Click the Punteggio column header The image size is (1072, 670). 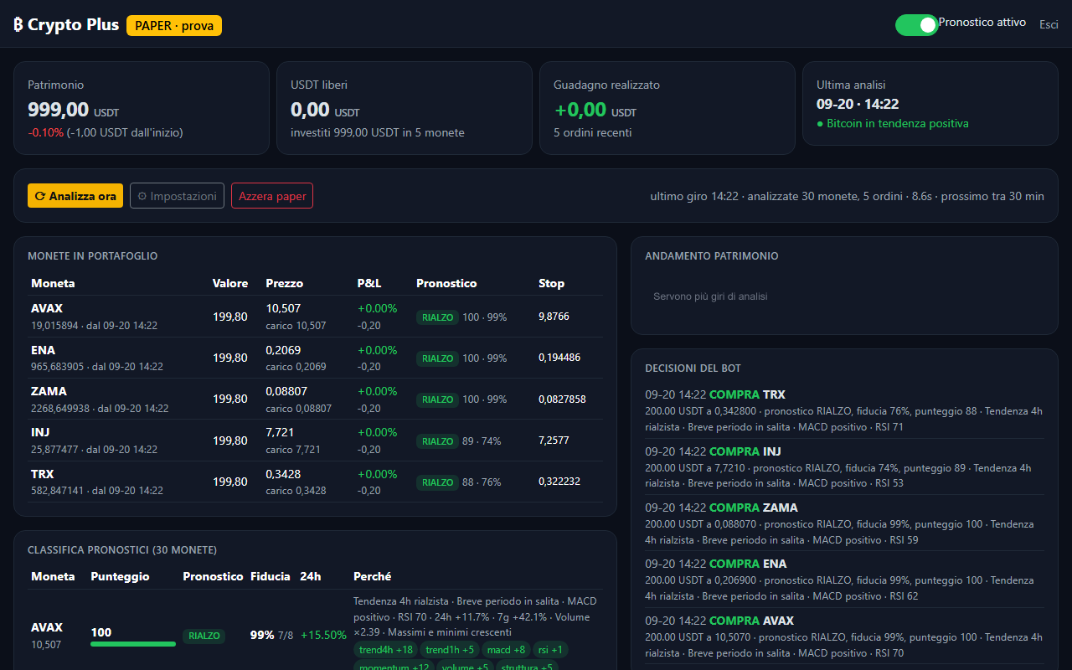pyautogui.click(x=120, y=576)
